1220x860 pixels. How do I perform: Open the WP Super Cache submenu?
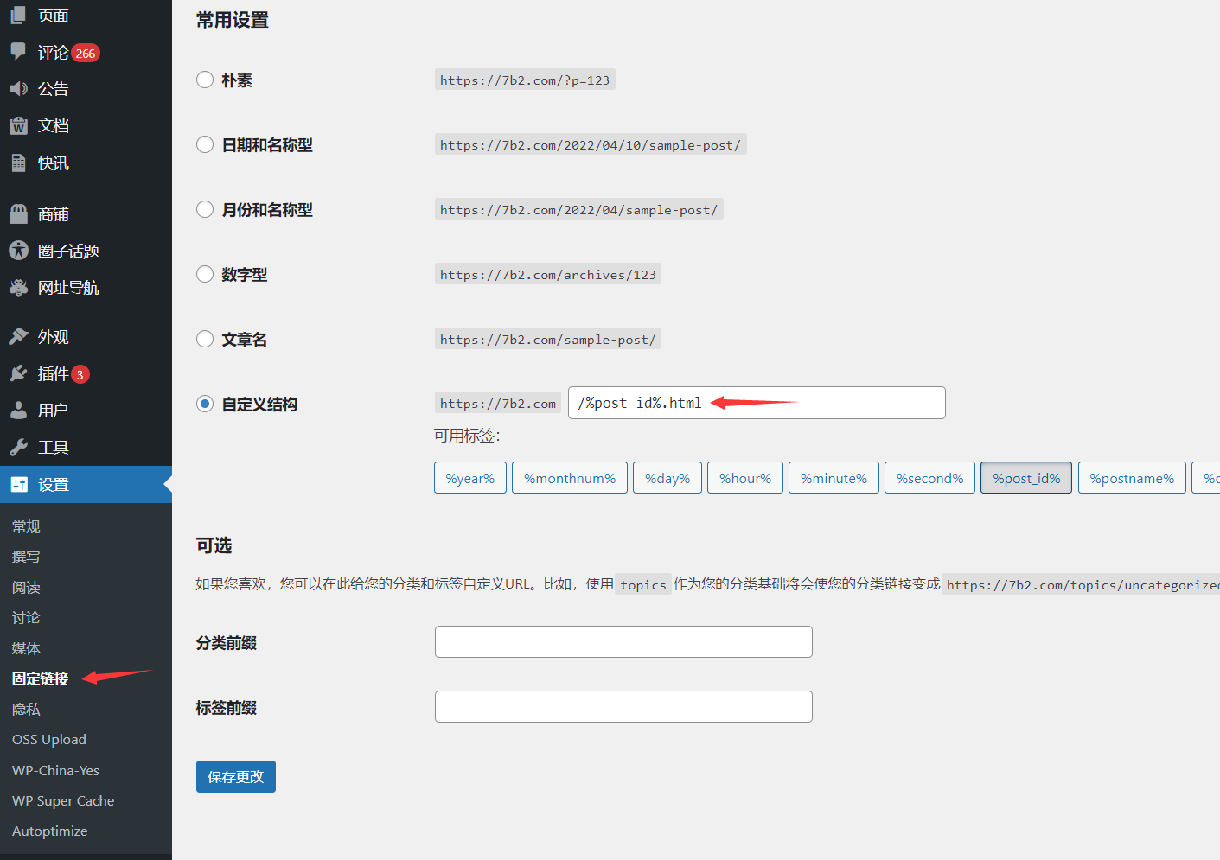(63, 800)
